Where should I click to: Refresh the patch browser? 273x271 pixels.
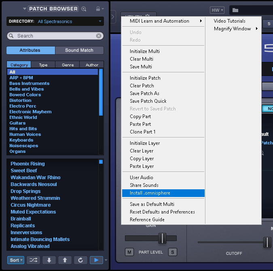tap(80, 260)
